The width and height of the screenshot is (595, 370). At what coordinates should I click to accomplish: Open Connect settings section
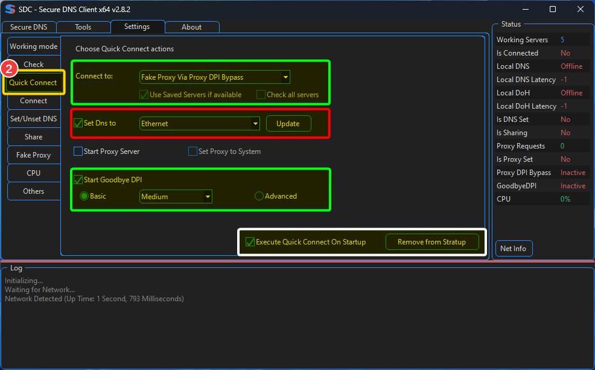point(34,101)
